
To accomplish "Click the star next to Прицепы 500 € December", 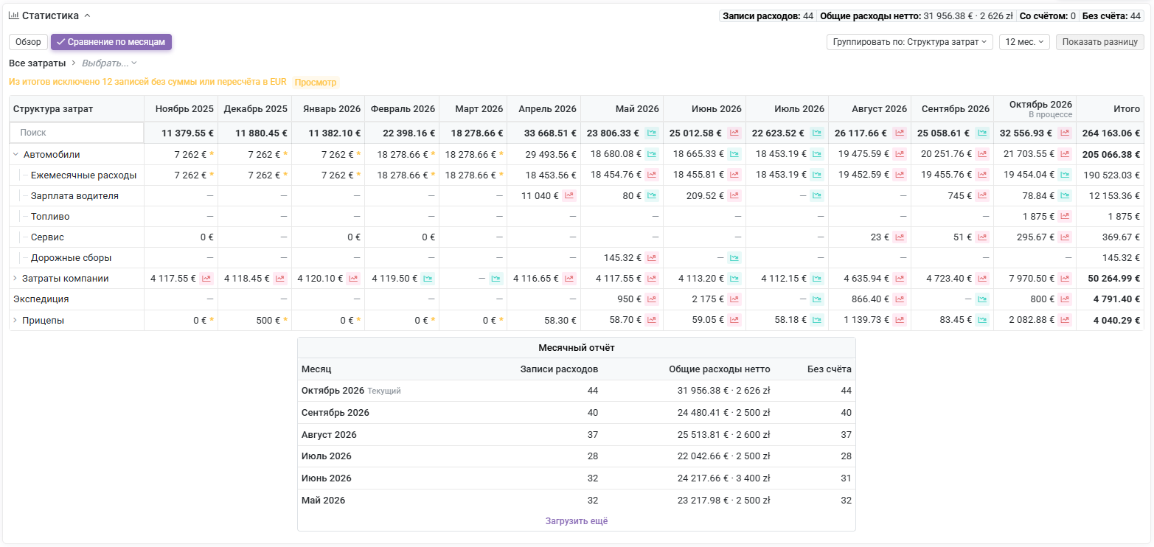I will pos(285,320).
